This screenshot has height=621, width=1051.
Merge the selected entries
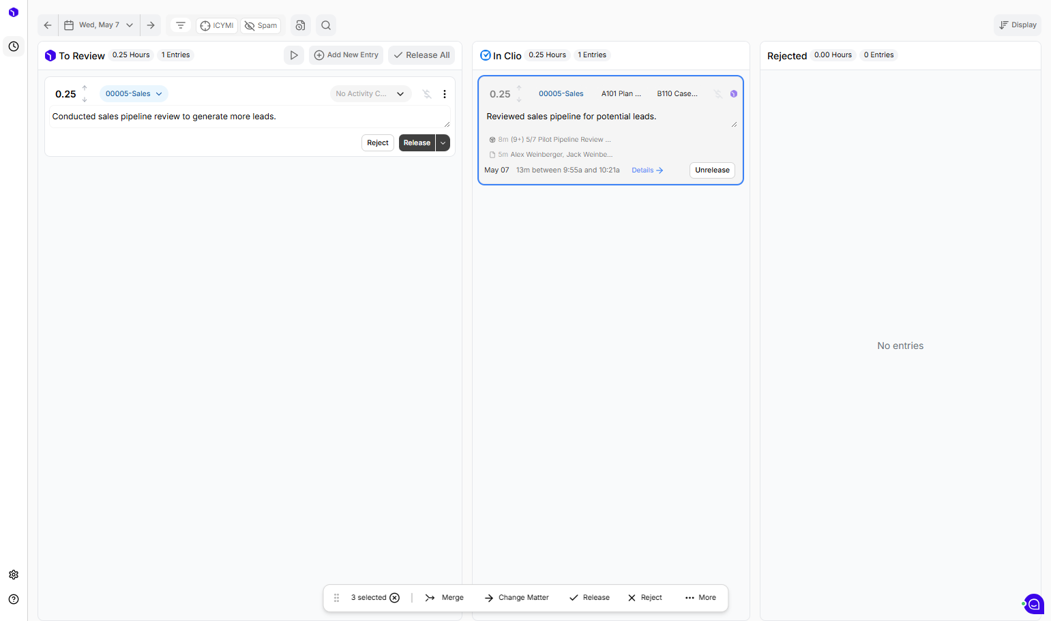pos(445,598)
